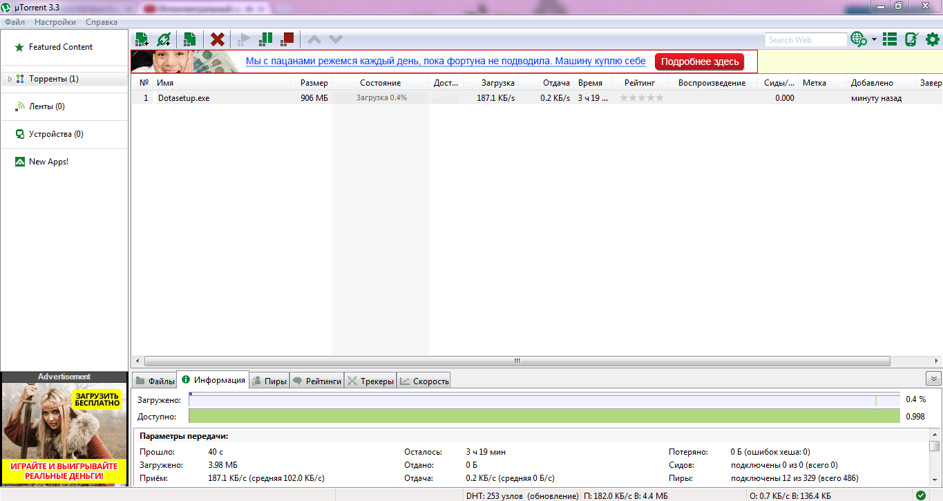The height and width of the screenshot is (501, 943).
Task: Click the Add Torrent toolbar icon
Action: [142, 39]
